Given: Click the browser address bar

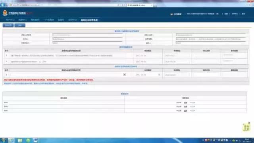Looking at the screenshot, I should point(65,5).
